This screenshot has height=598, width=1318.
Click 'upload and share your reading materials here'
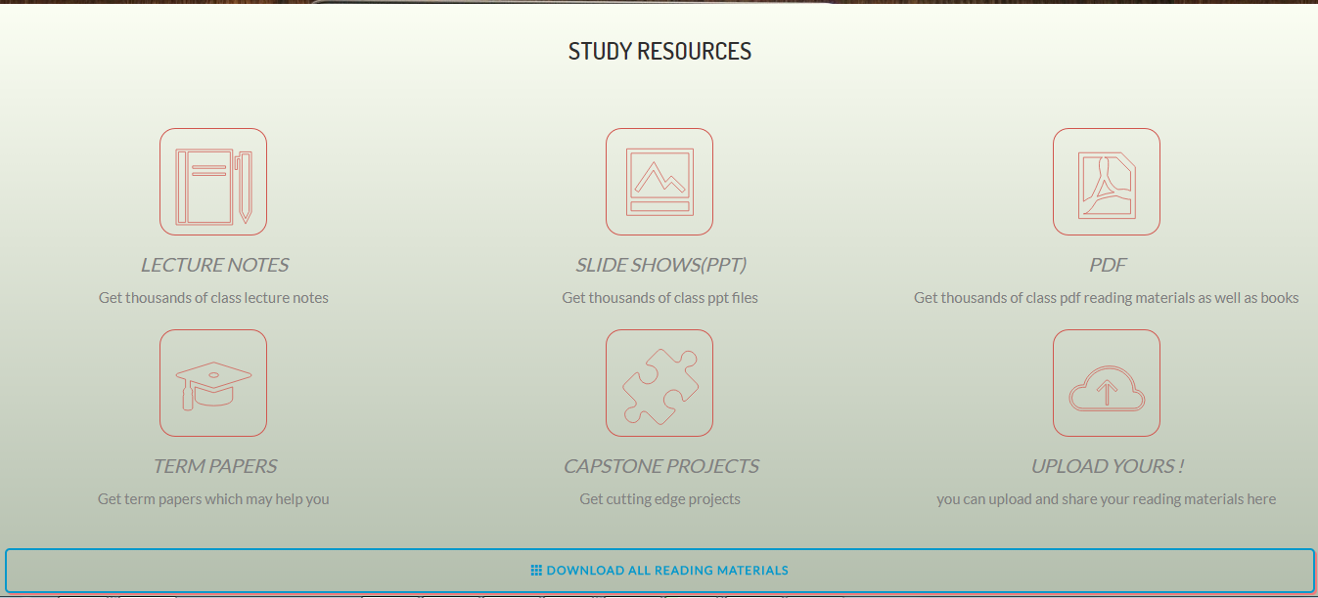tap(1134, 499)
